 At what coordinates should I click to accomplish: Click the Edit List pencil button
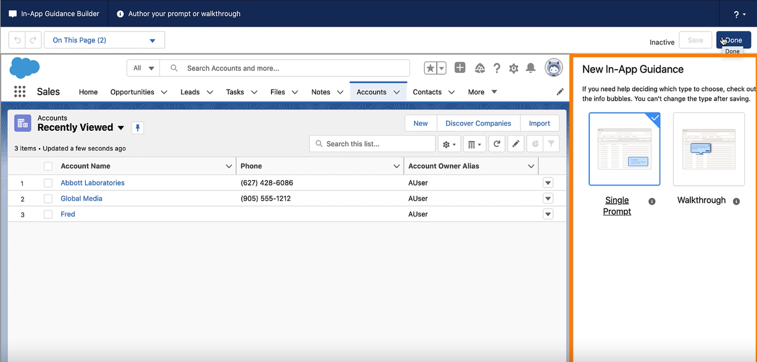(x=516, y=144)
